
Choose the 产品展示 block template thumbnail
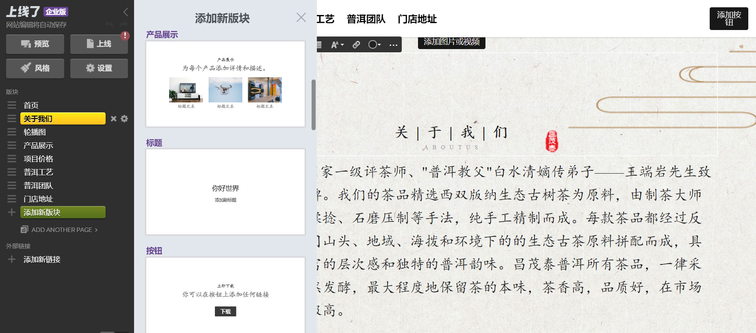click(x=225, y=84)
